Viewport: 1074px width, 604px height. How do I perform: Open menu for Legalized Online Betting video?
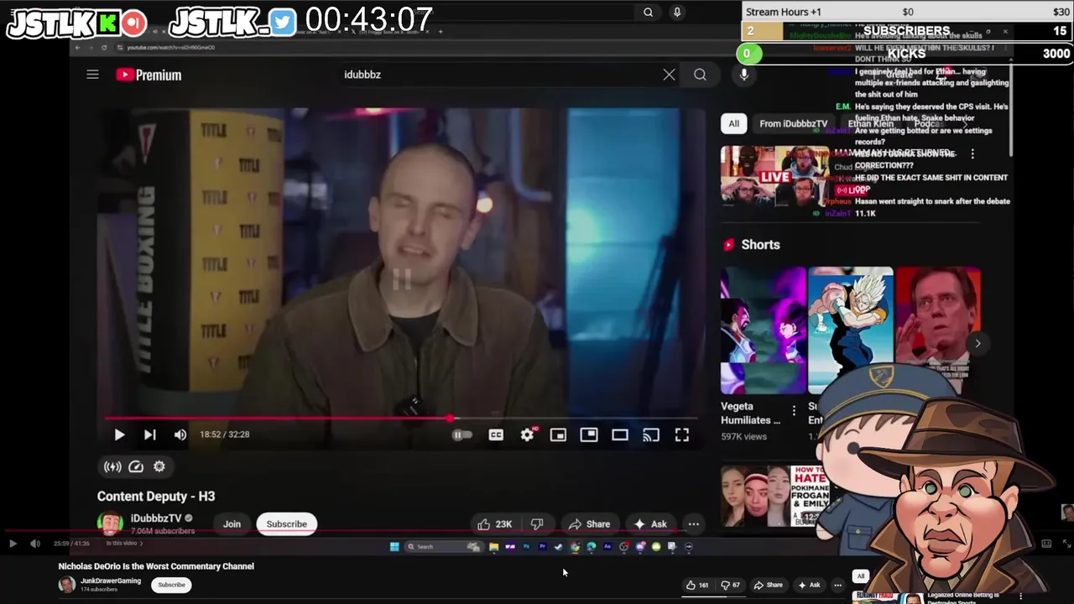tap(1020, 596)
